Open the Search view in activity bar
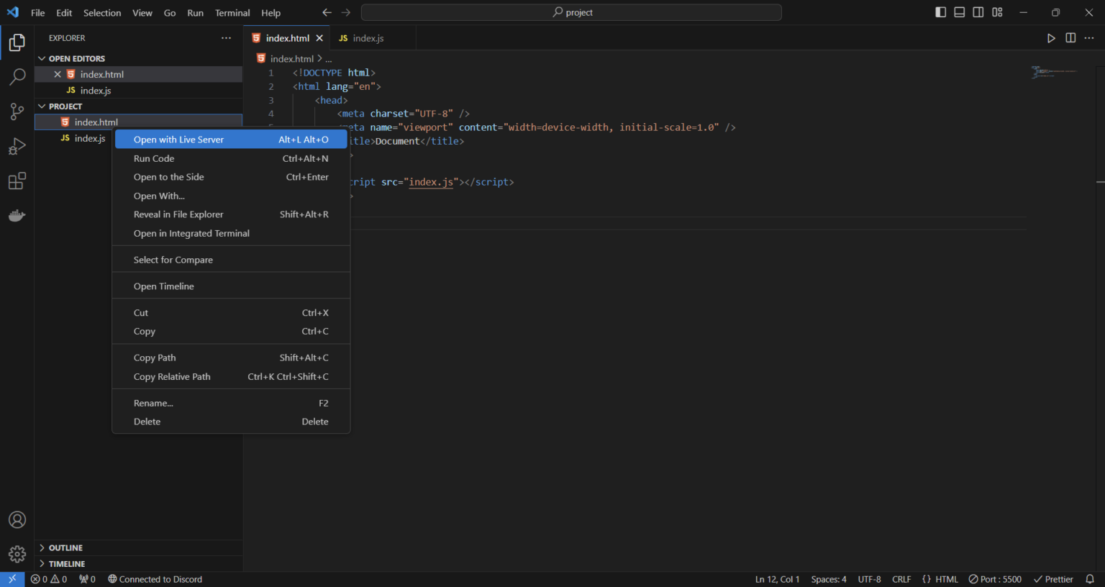The width and height of the screenshot is (1105, 587). click(17, 77)
